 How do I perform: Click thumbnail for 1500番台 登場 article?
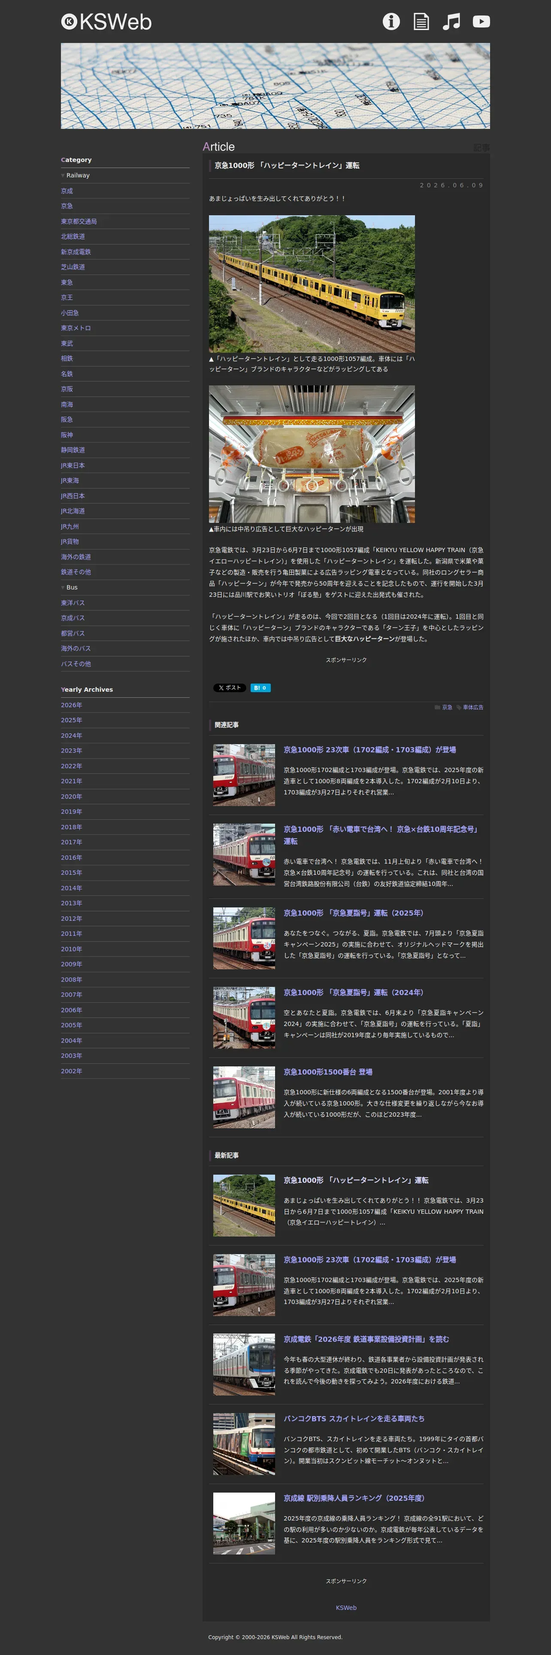pyautogui.click(x=245, y=1097)
